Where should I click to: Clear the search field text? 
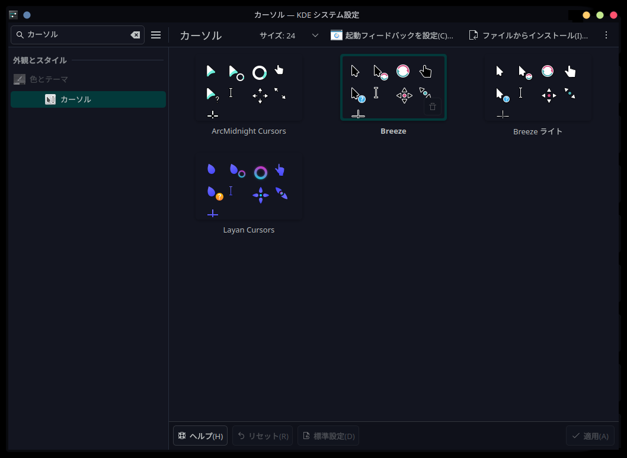point(135,35)
